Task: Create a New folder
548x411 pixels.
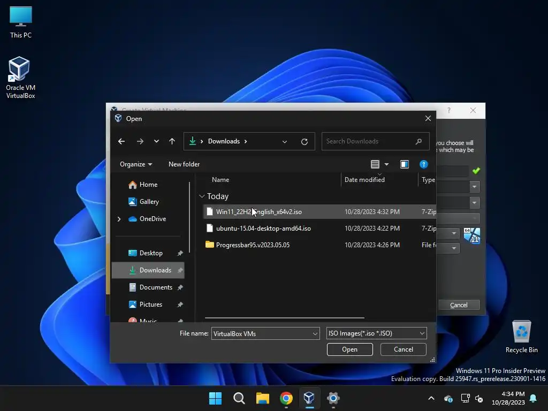Action: coord(184,164)
